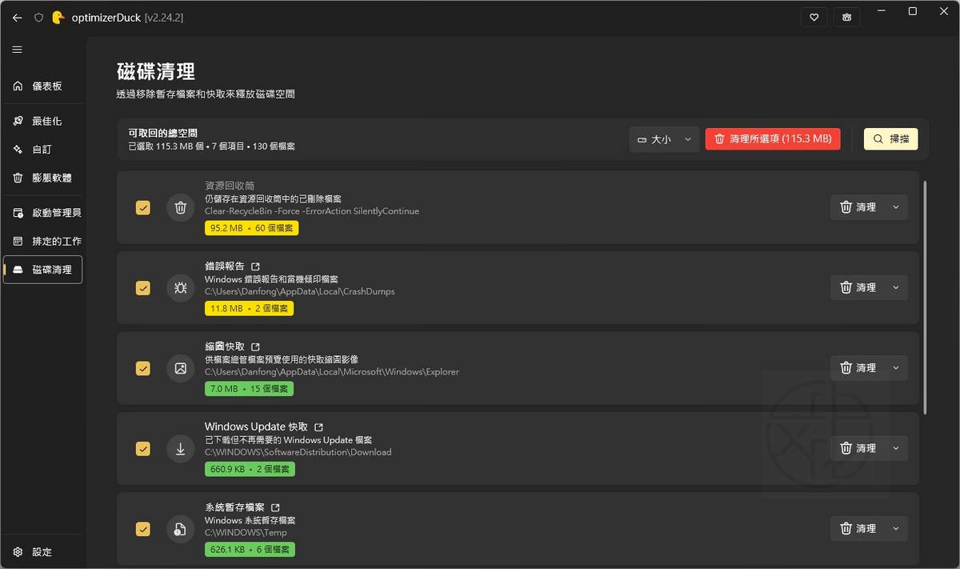
Task: Open 設定 settings
Action: pyautogui.click(x=42, y=551)
